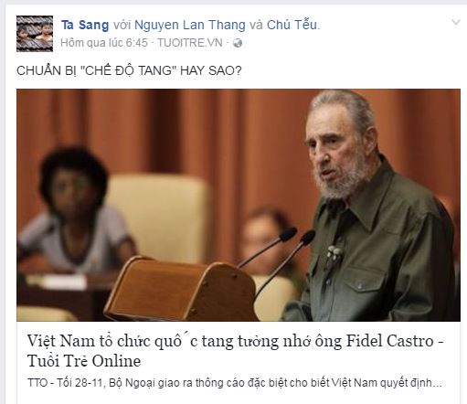Open Ta Sang's profile picture thumbnail
Screen dimensions: 467x404
(x=35, y=34)
